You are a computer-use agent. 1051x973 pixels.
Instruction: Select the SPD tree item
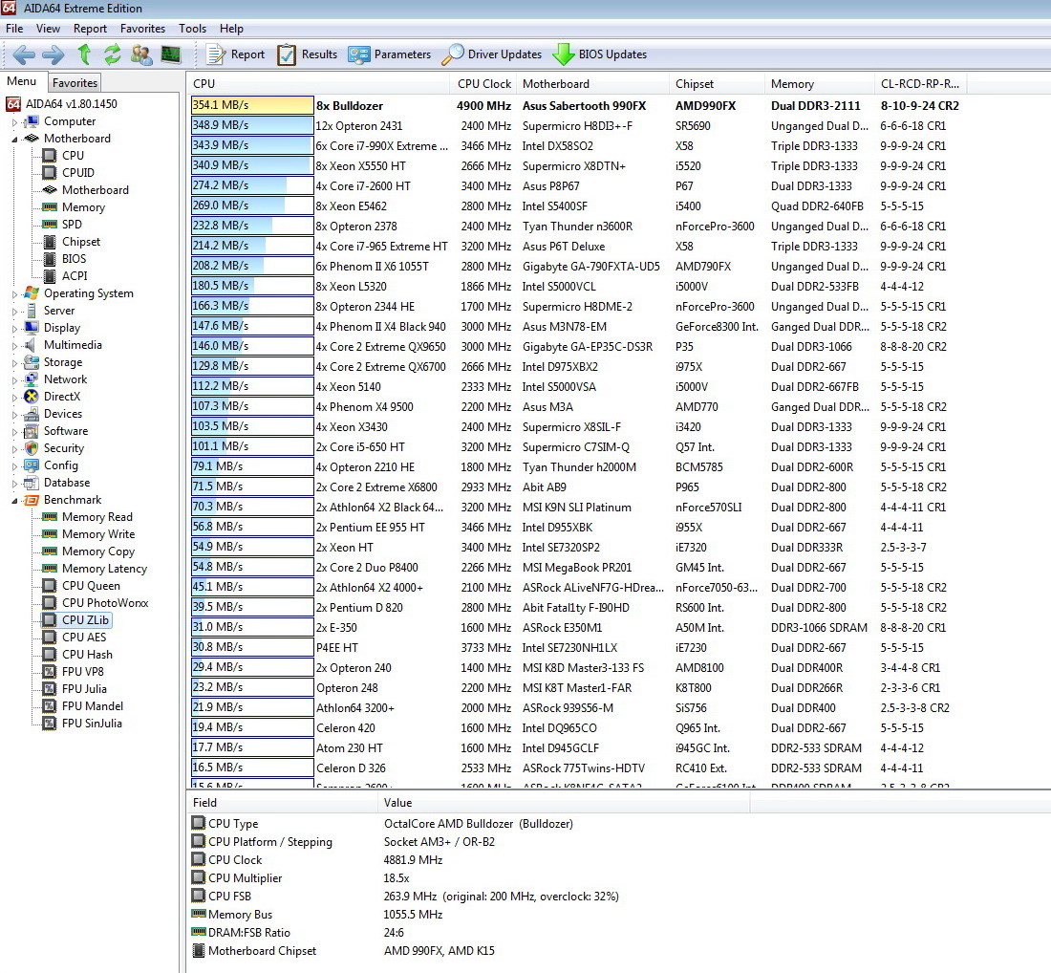point(72,224)
